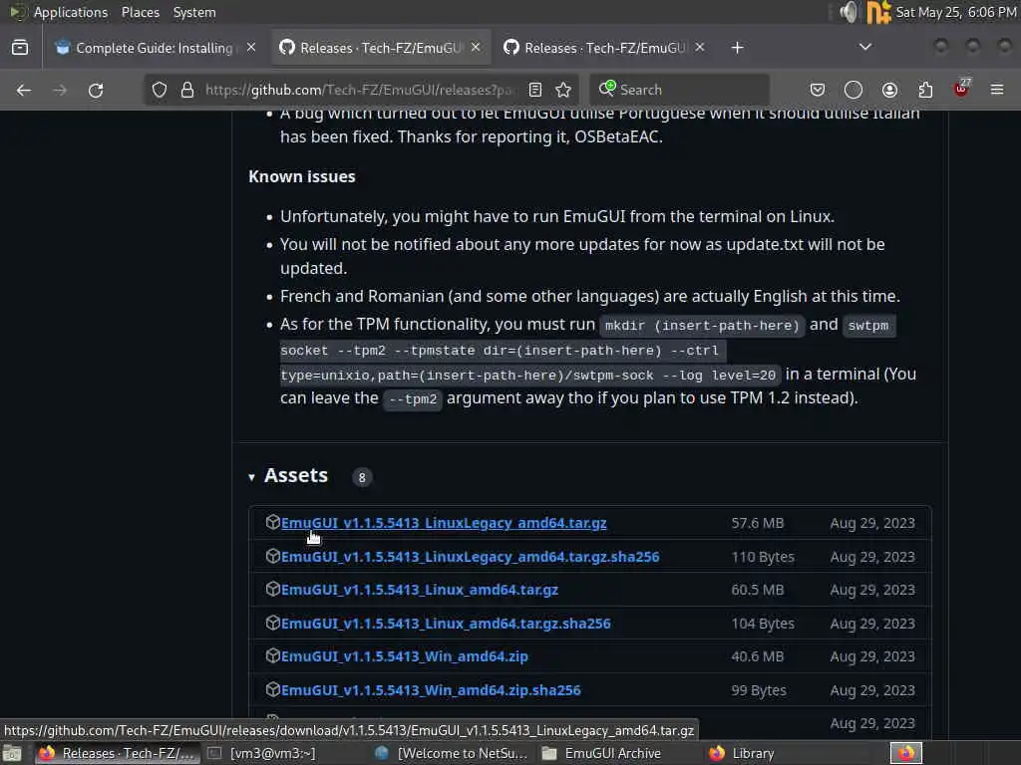
Task: Download EmuGUI_v1.1.5.5413_Linux_amd64.tar.gz
Action: (420, 590)
